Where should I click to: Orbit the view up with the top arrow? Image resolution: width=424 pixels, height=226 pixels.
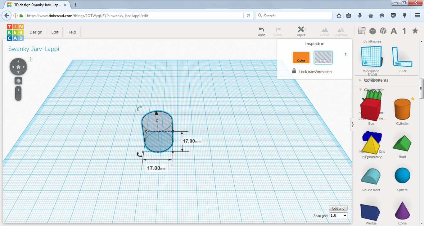(18, 61)
